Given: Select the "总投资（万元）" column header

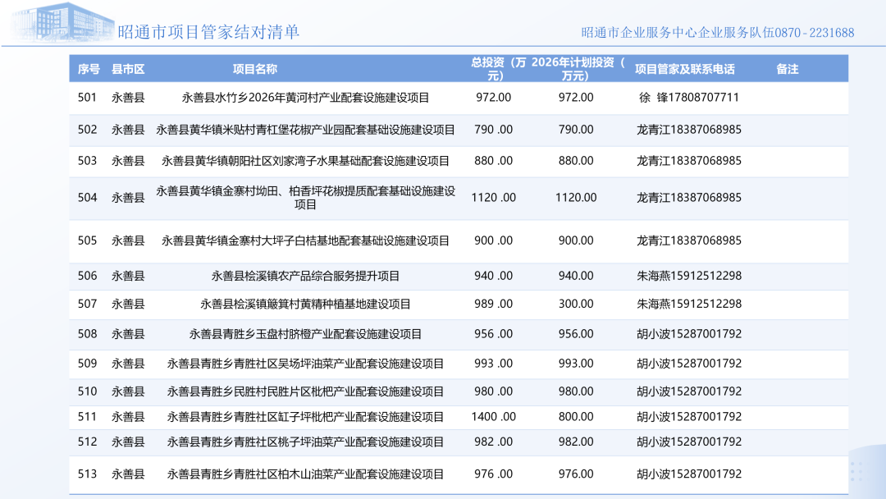Looking at the screenshot, I should tap(498, 69).
